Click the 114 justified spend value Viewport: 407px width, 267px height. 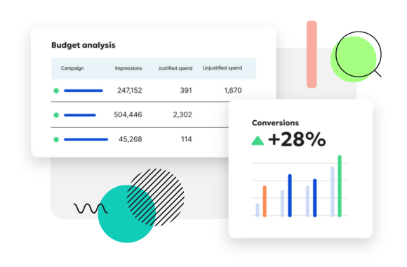pos(187,139)
